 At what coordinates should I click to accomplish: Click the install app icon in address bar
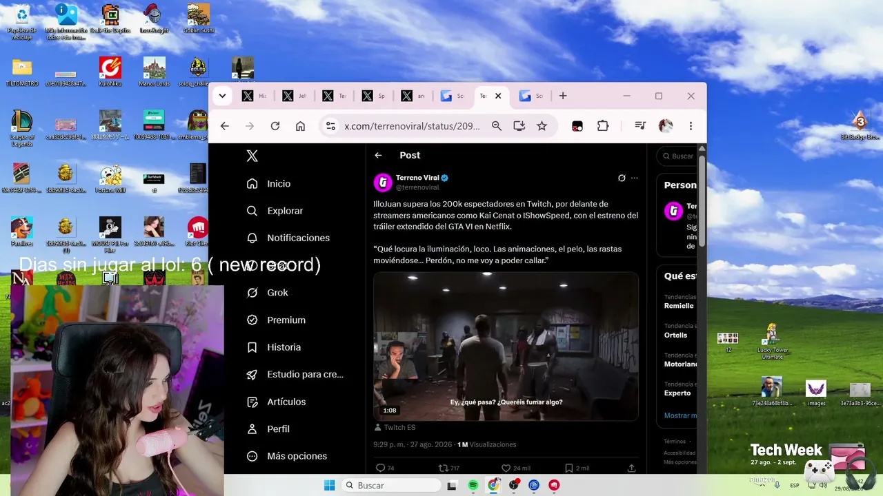pyautogui.click(x=519, y=126)
